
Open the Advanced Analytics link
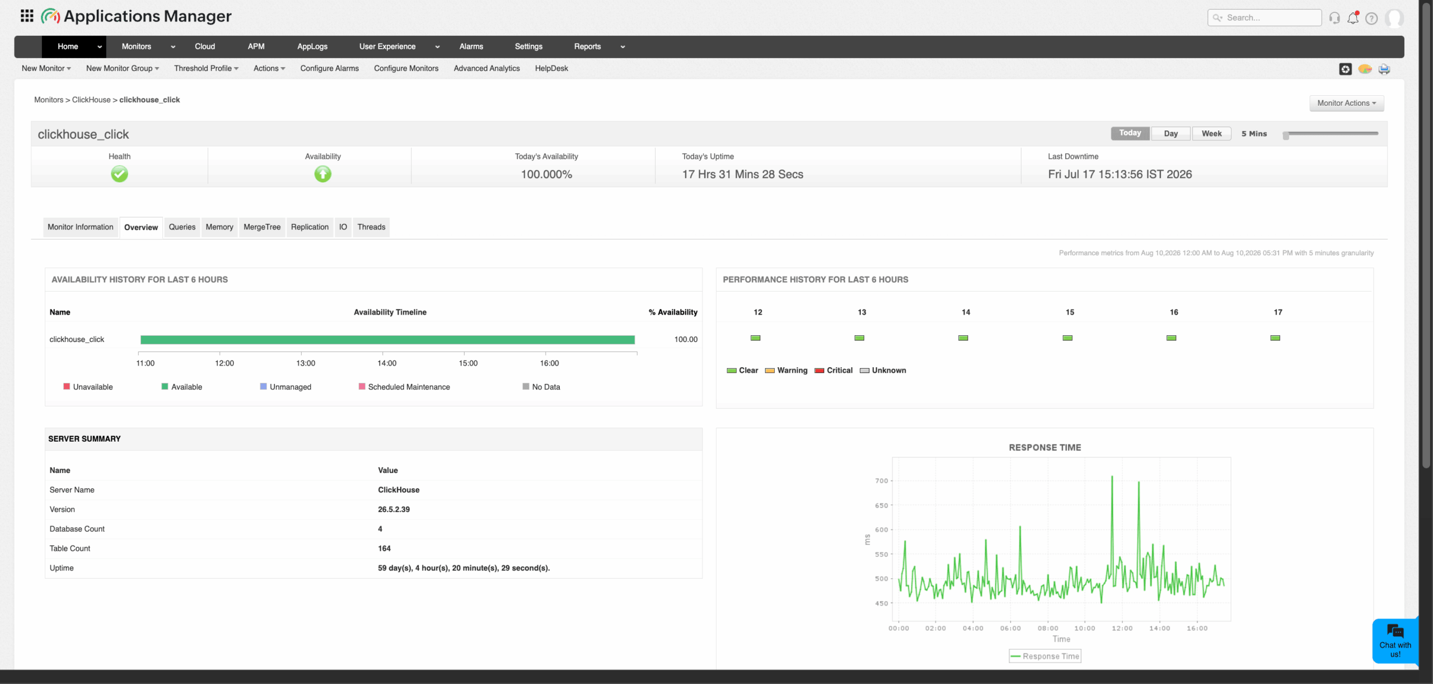(487, 68)
